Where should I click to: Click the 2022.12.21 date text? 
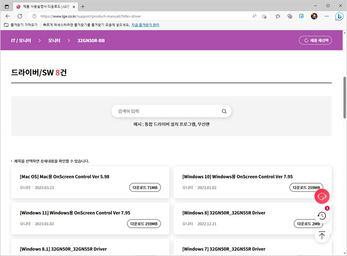(207, 224)
